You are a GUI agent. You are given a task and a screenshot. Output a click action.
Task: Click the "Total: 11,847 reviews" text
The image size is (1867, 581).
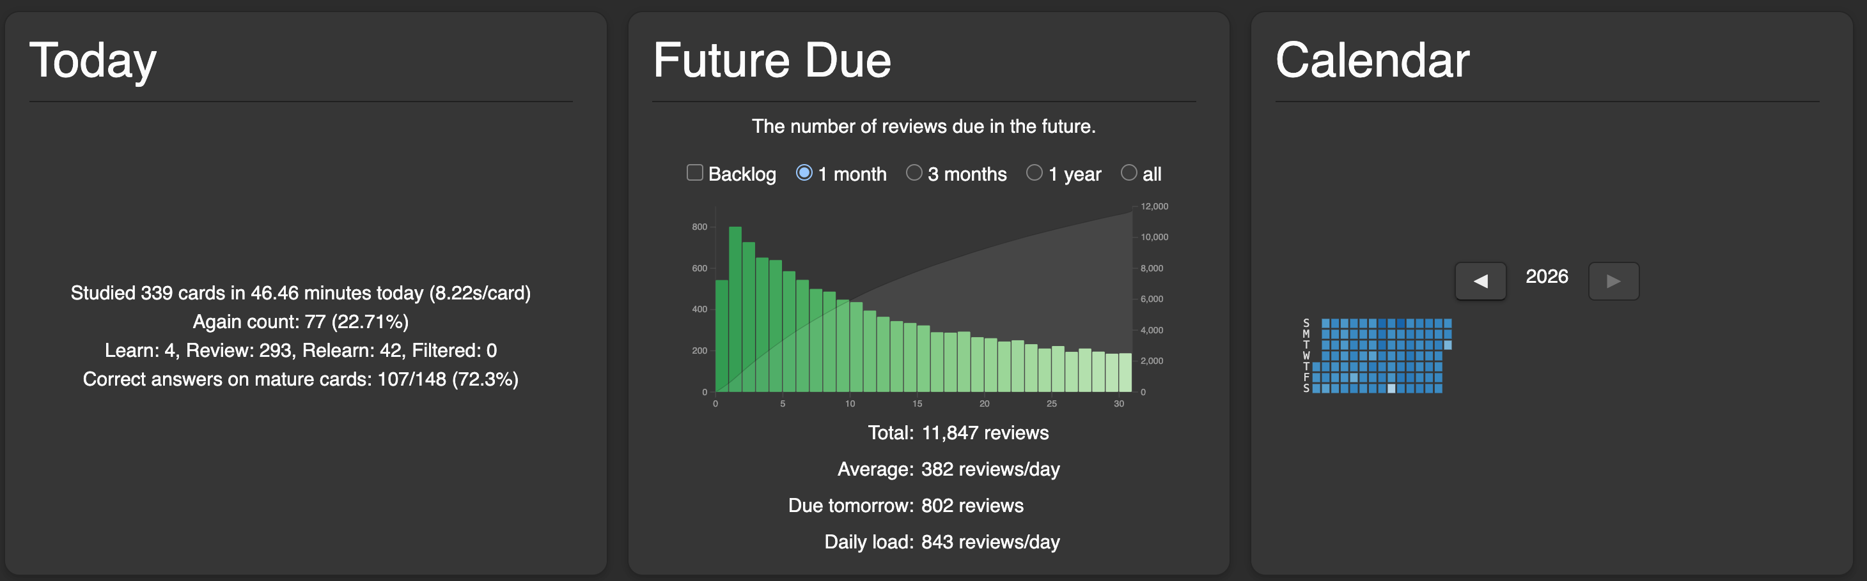point(957,433)
